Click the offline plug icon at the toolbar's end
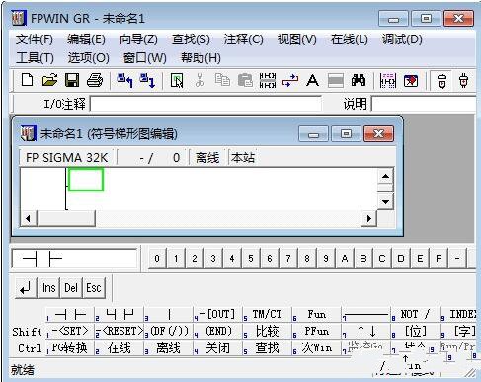 pyautogui.click(x=464, y=81)
